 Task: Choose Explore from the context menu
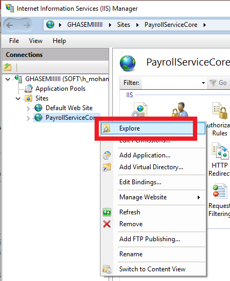pyautogui.click(x=153, y=128)
